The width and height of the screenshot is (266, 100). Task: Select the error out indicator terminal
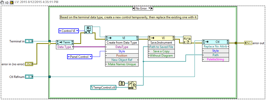pyautogui.click(x=248, y=43)
